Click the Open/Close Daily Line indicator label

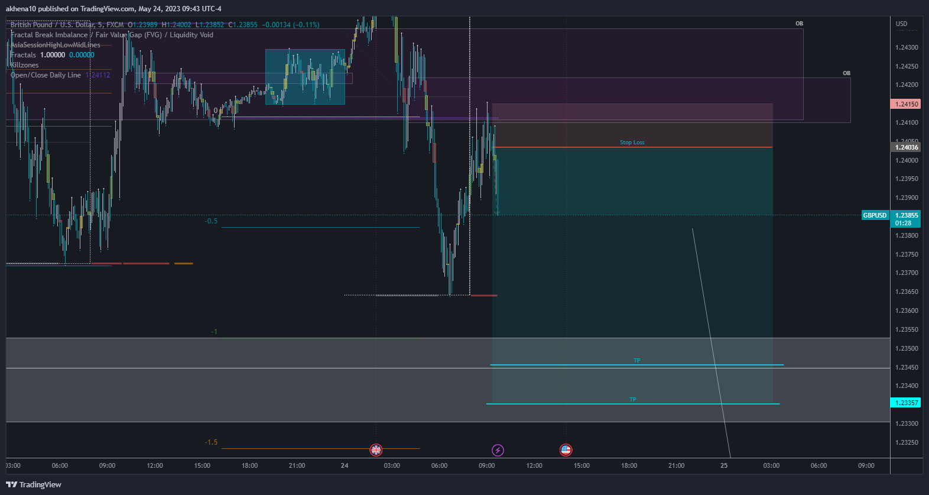click(46, 75)
